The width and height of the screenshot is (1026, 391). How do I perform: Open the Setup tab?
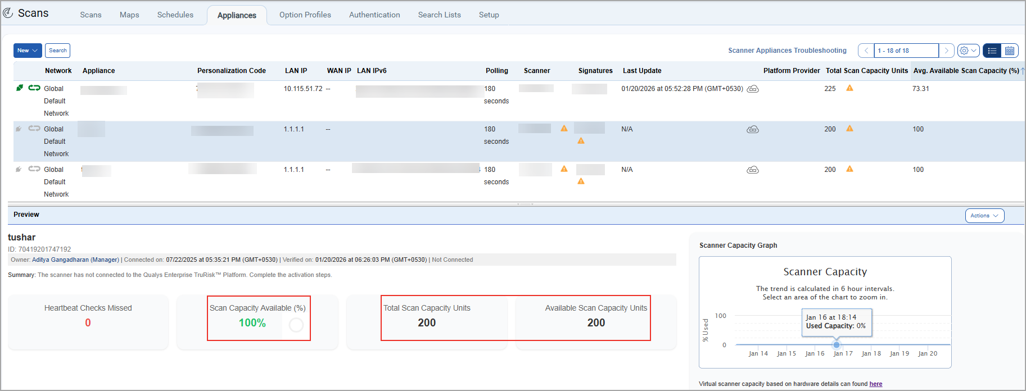click(489, 15)
